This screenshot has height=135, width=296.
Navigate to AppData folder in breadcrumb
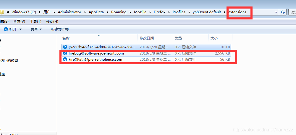(x=96, y=12)
